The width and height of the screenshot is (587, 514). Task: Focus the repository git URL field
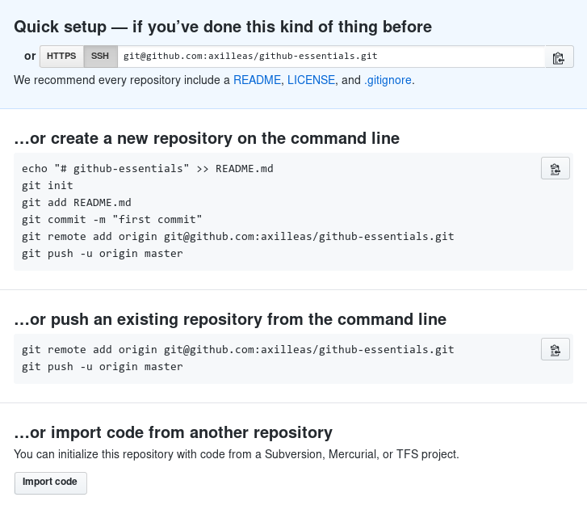point(331,57)
